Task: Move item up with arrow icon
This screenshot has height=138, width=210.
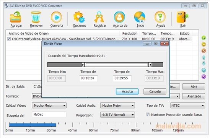Action: tap(204, 57)
